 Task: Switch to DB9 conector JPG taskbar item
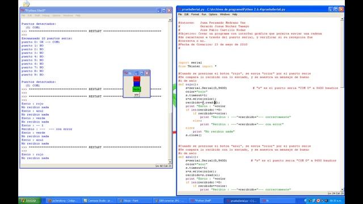[170, 201]
